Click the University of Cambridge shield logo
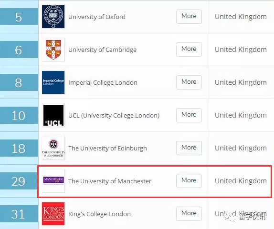The height and width of the screenshot is (229, 274). tap(53, 50)
